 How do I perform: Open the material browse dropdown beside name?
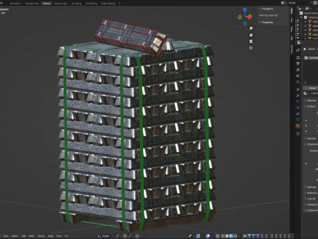point(306,94)
